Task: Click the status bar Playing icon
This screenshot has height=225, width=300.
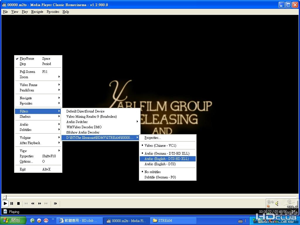Action: coord(5,212)
